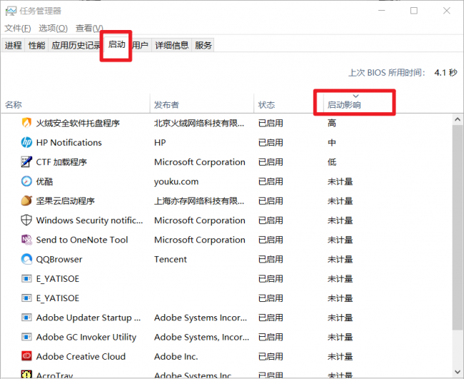Sort by the 名称 column header

click(76, 103)
